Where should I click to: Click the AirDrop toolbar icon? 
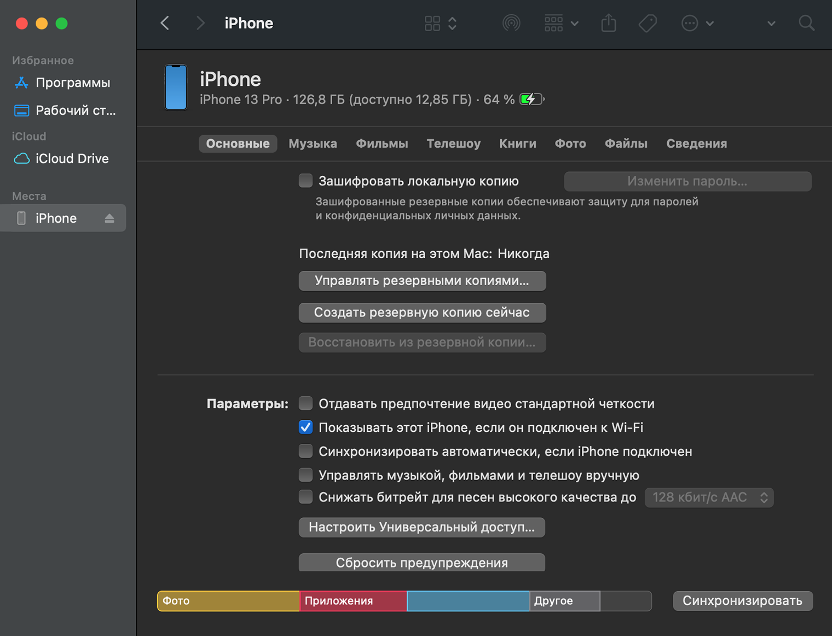(x=511, y=23)
